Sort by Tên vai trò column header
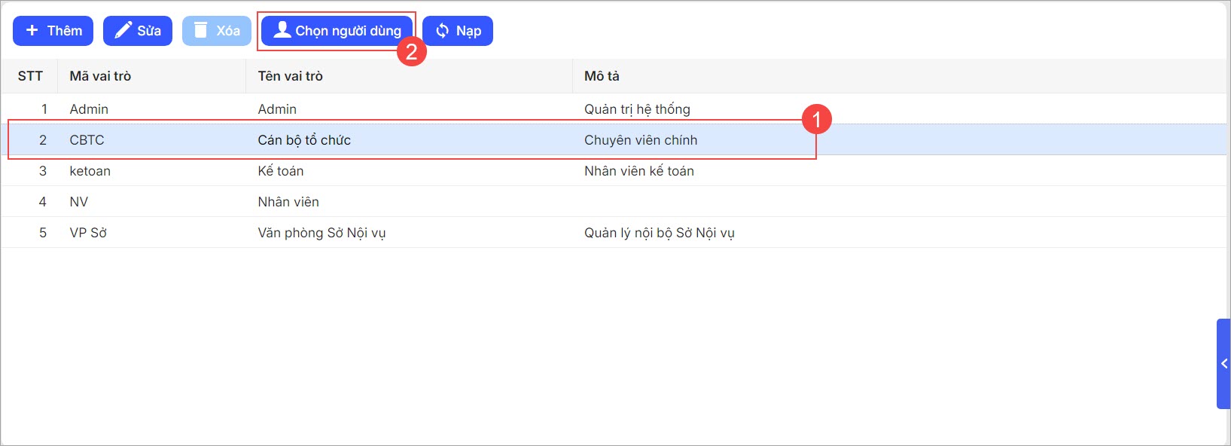 coord(290,76)
